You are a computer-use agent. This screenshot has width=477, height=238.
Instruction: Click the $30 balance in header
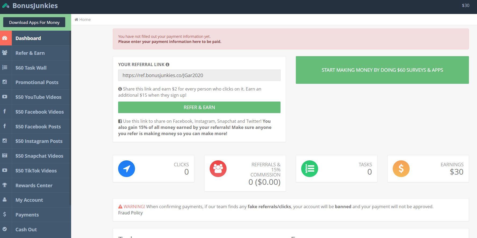click(x=465, y=5)
